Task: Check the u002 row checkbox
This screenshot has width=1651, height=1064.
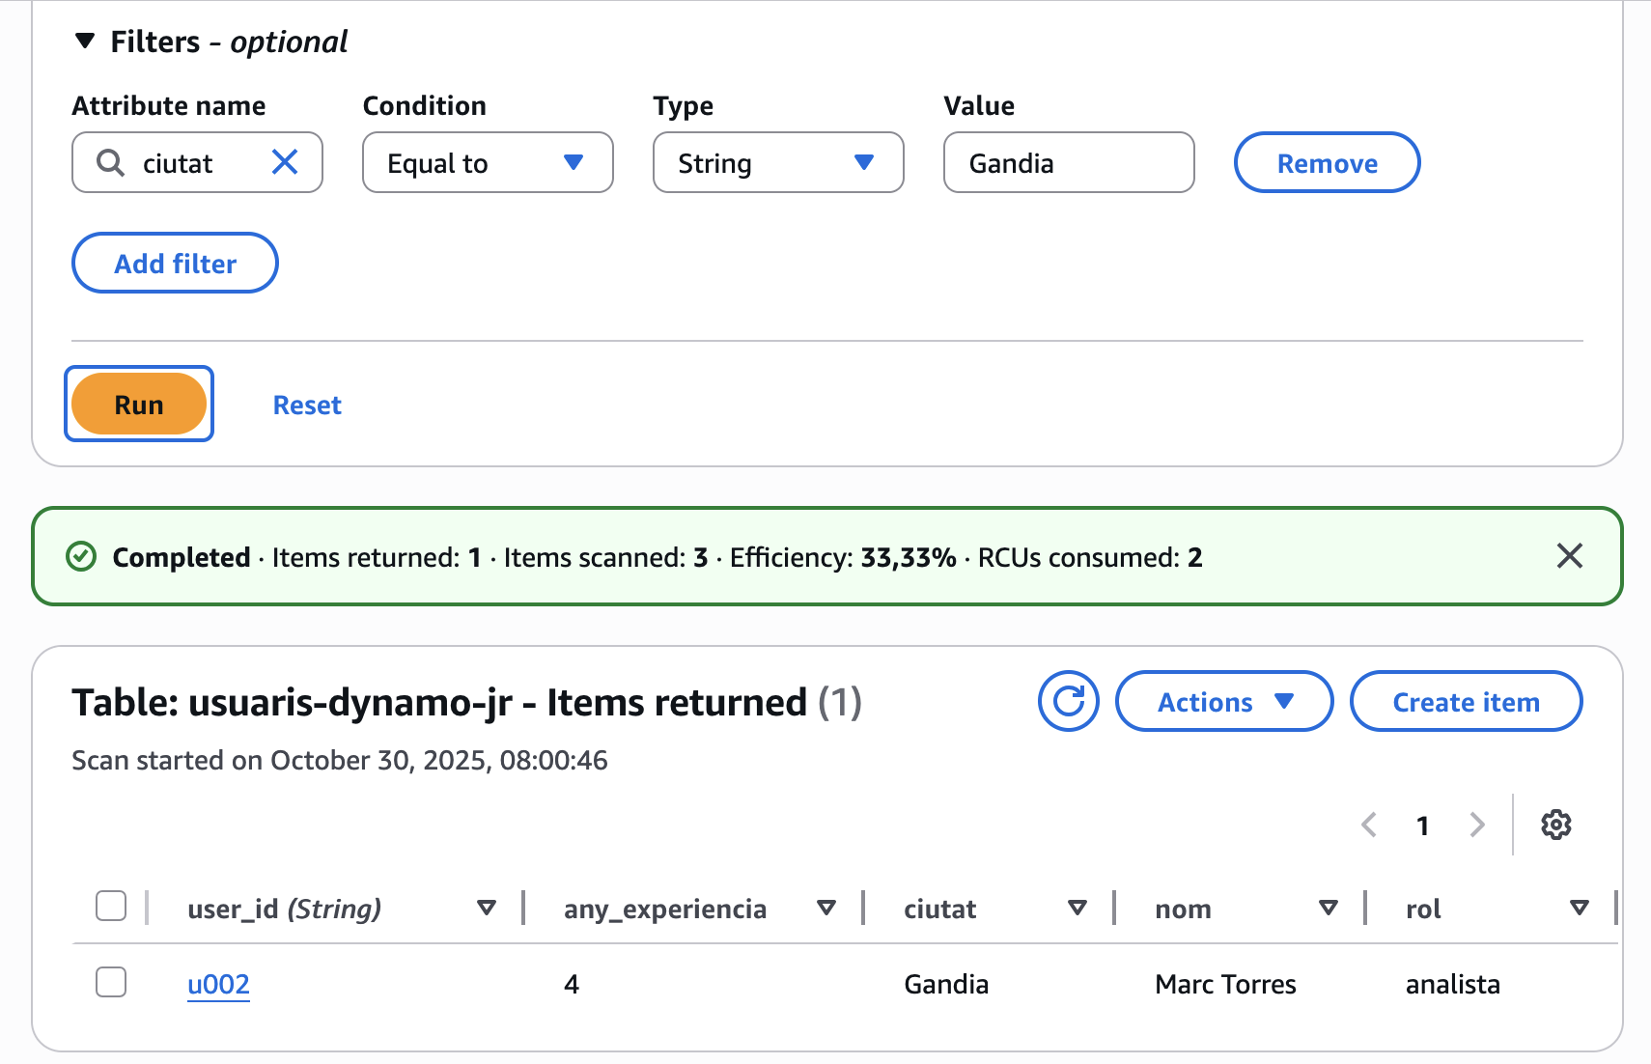Action: [x=111, y=982]
